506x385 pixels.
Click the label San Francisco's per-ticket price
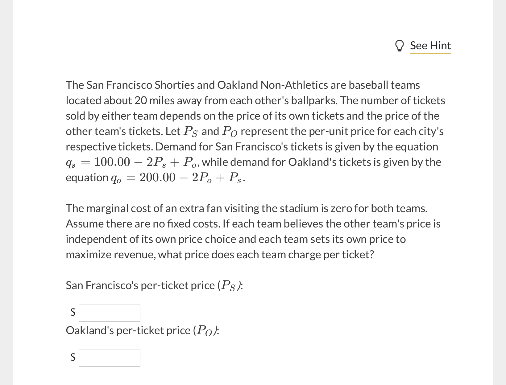154,285
